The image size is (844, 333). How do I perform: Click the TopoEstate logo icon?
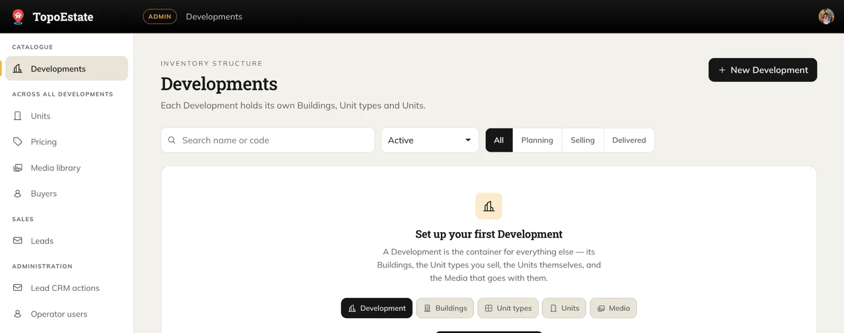click(18, 17)
